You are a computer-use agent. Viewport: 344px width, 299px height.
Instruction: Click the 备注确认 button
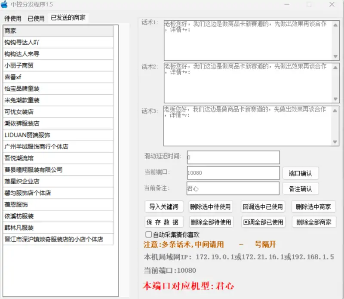[301, 188]
